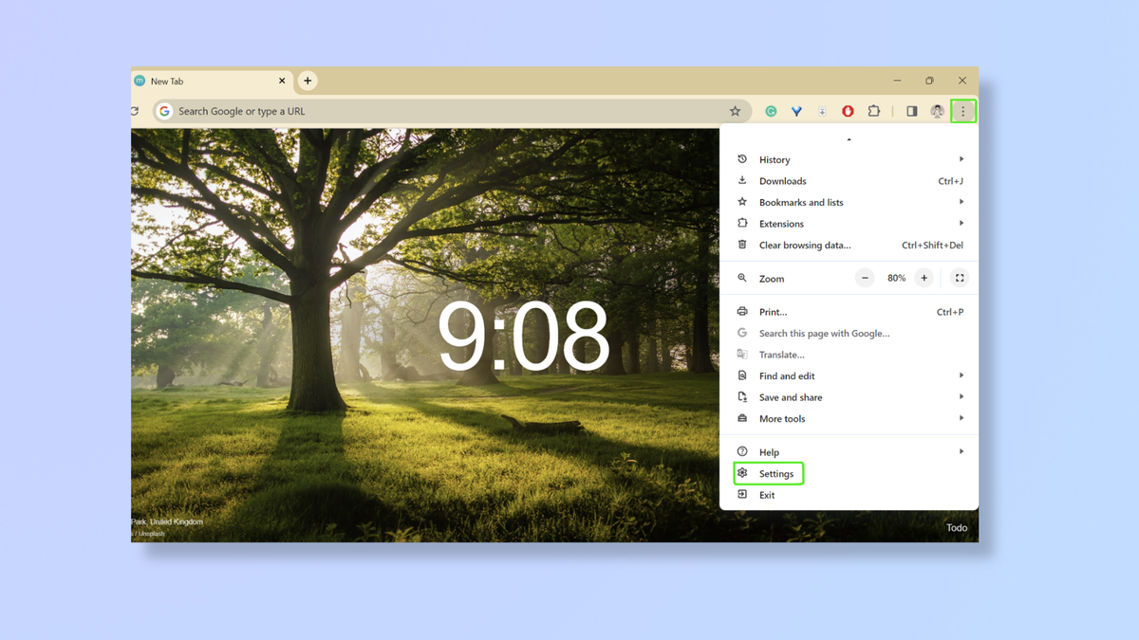Viewport: 1139px width, 640px height.
Task: Decrease zoom with the minus button
Action: click(864, 277)
